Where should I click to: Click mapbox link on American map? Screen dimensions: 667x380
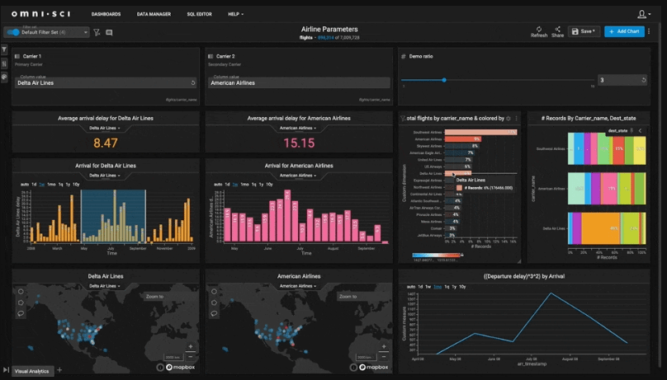[374, 368]
